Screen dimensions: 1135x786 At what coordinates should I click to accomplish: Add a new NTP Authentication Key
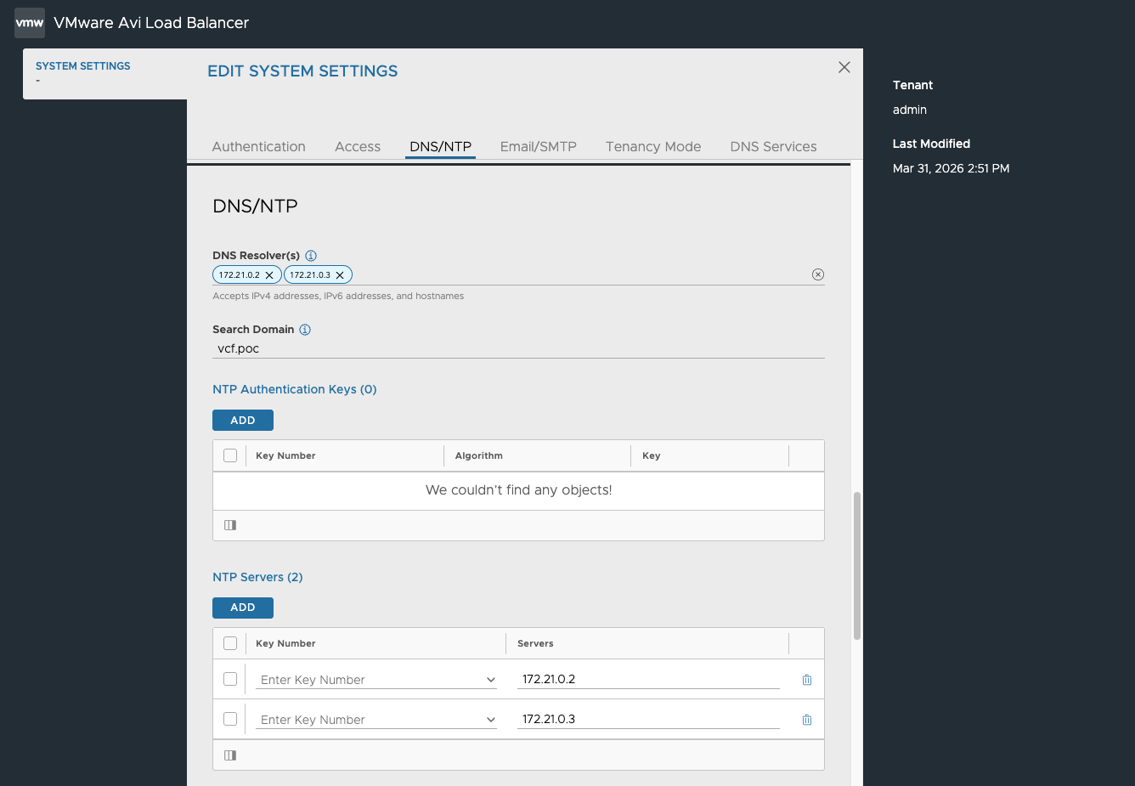click(x=243, y=421)
